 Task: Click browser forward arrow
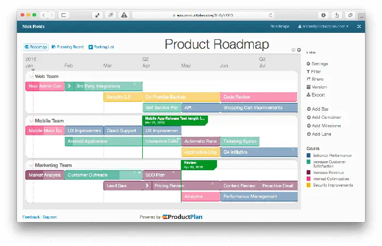51,15
